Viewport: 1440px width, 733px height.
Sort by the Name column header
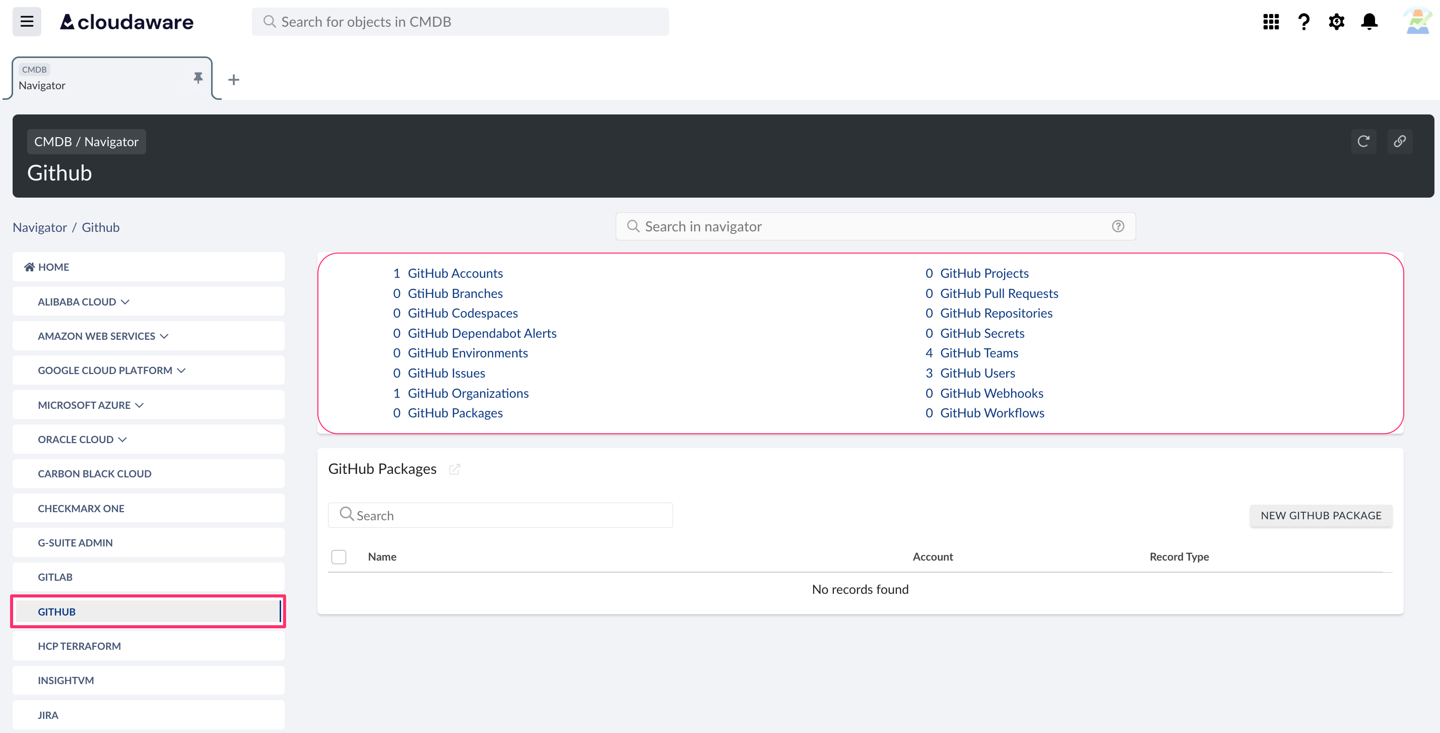(382, 557)
